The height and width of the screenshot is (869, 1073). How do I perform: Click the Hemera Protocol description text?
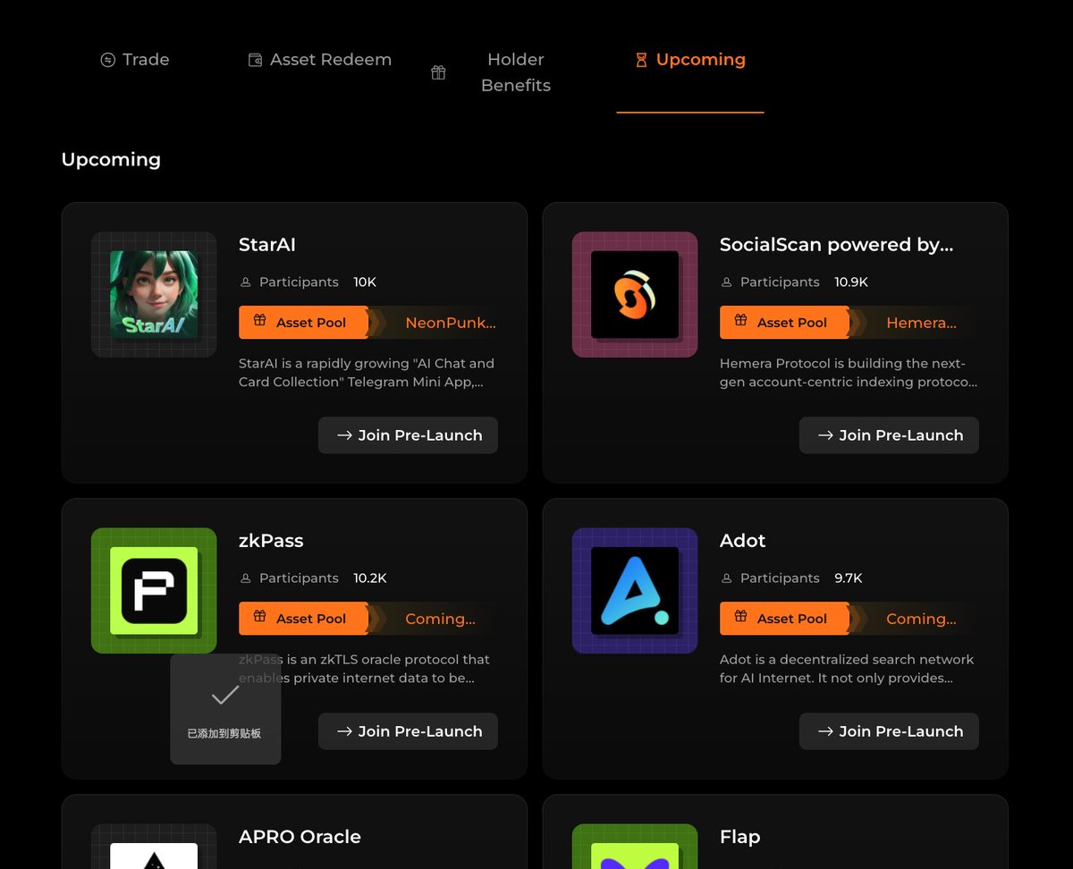(x=848, y=373)
